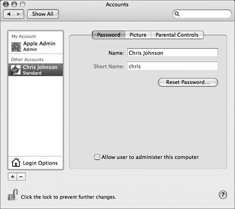
Task: Click the lock icon to prevent changes
Action: click(13, 194)
